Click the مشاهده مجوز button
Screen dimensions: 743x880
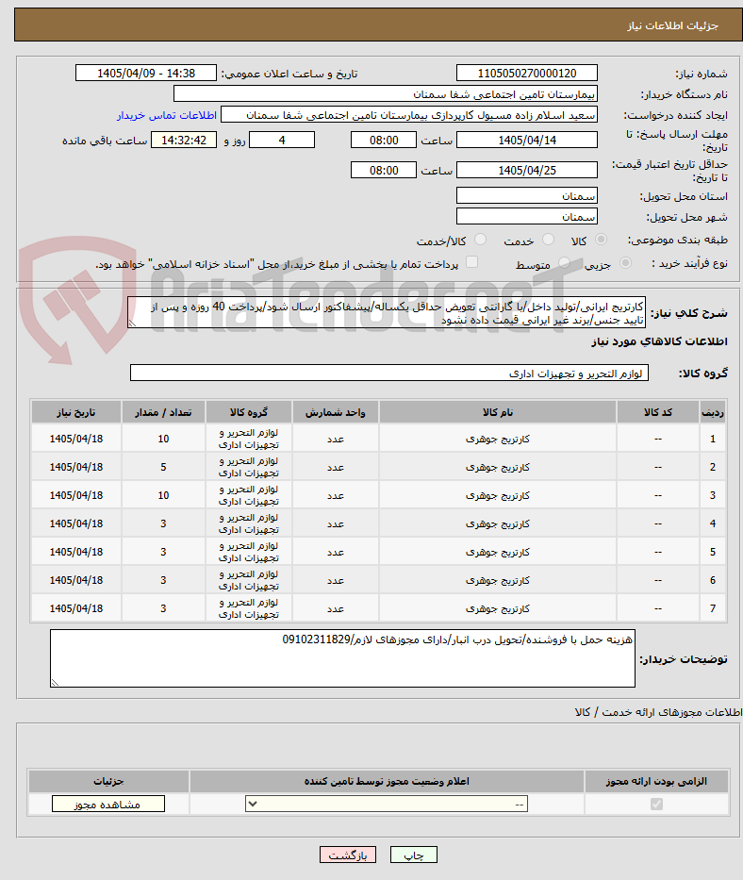[x=108, y=805]
